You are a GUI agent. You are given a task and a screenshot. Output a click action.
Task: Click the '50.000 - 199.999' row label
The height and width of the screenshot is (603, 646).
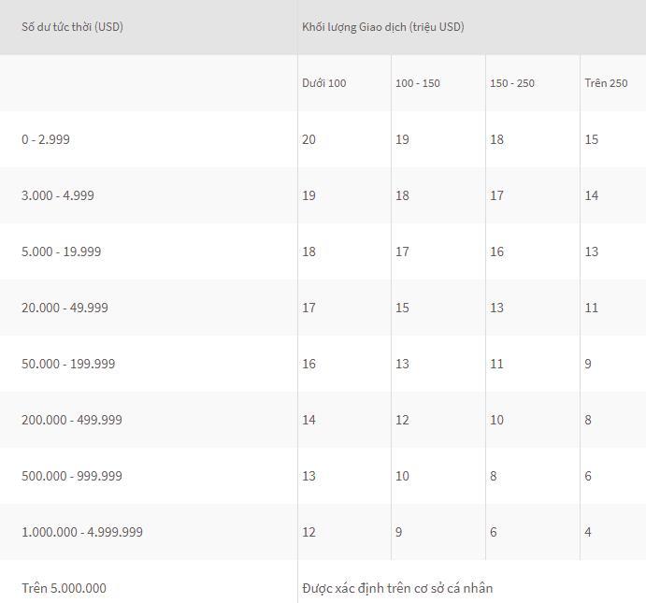click(68, 364)
